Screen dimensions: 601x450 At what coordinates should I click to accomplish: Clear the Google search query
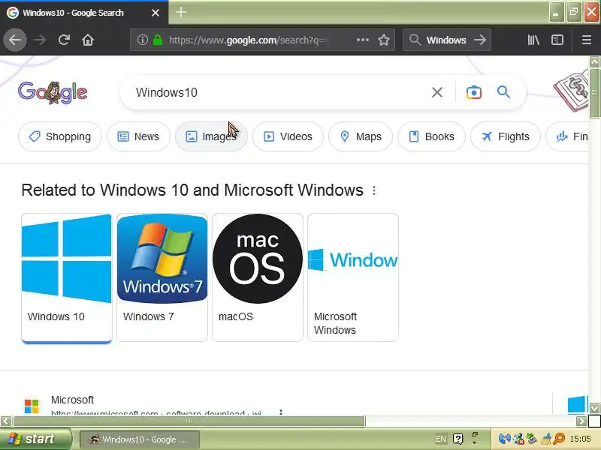pos(437,92)
